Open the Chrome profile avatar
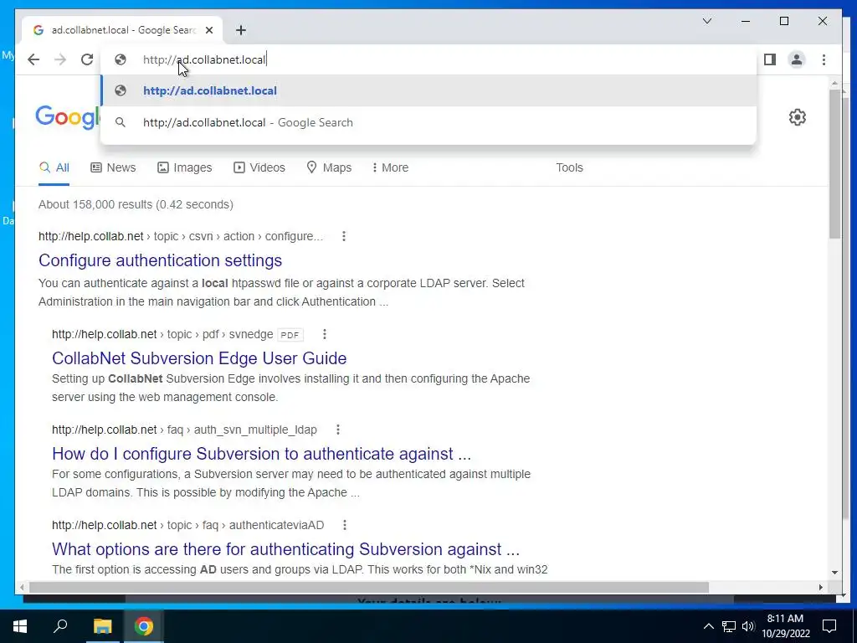Screen dimensions: 857x643 pos(797,59)
